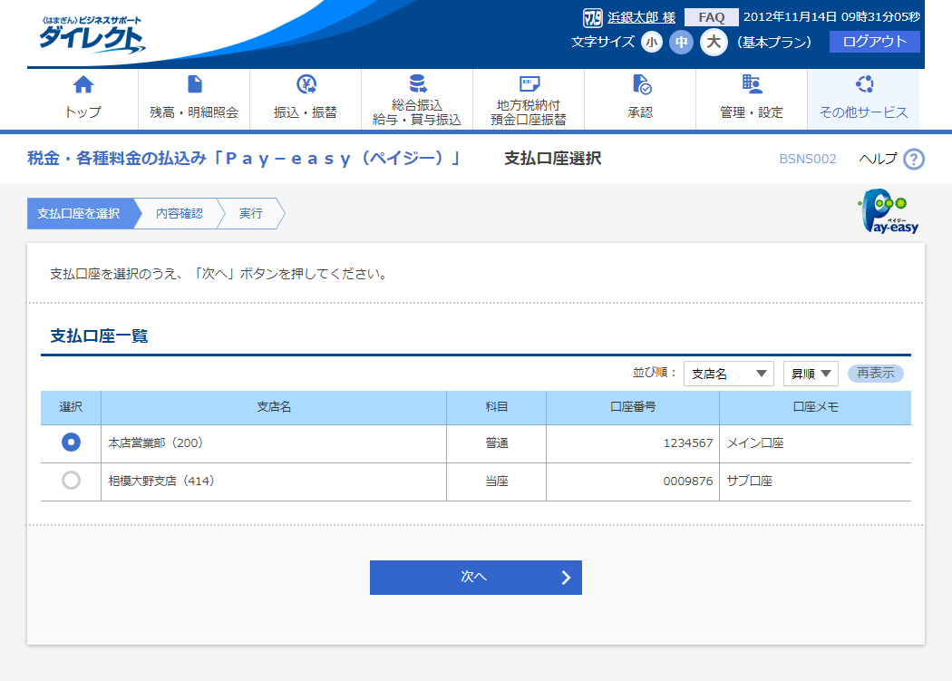Expand the 昇順 sort order dropdown
The image size is (952, 681).
point(810,374)
